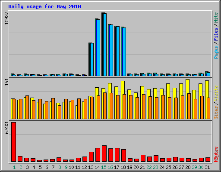Select day label 20 on the x-axis
The image size is (221, 172).
pyautogui.click(x=136, y=167)
